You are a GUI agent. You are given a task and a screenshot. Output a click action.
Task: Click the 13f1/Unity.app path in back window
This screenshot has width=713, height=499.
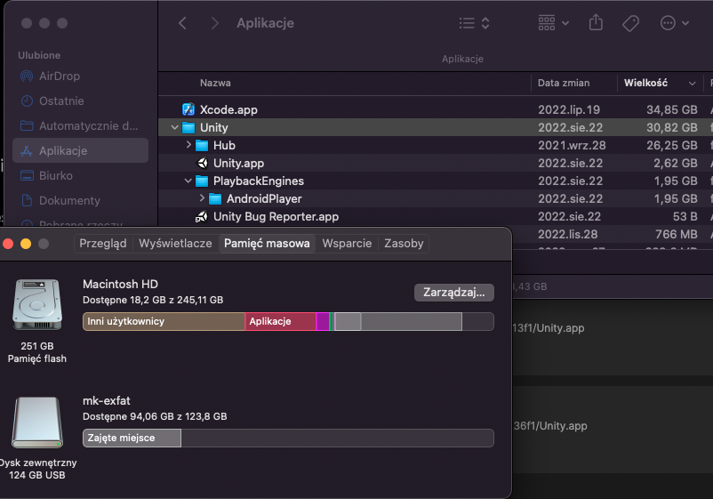click(548, 328)
